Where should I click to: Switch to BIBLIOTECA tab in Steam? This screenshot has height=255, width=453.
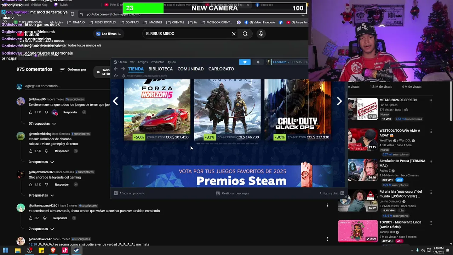point(161,69)
